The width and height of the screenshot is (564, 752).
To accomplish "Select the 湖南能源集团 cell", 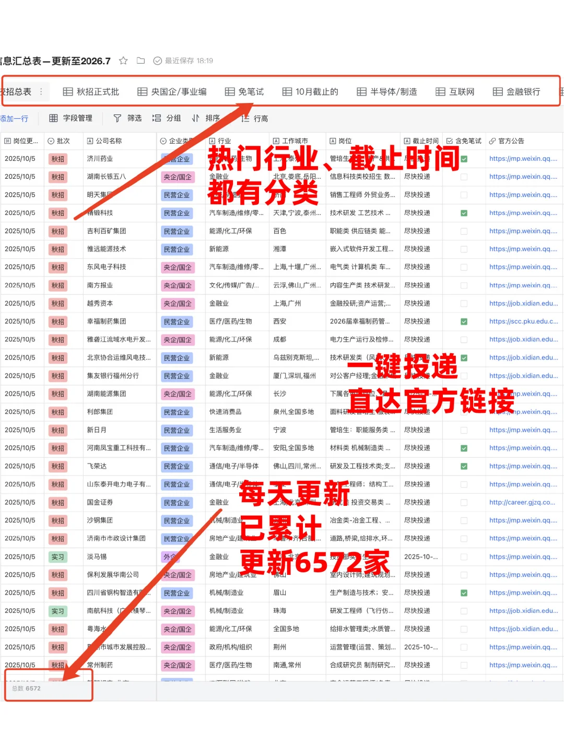I will pyautogui.click(x=120, y=394).
